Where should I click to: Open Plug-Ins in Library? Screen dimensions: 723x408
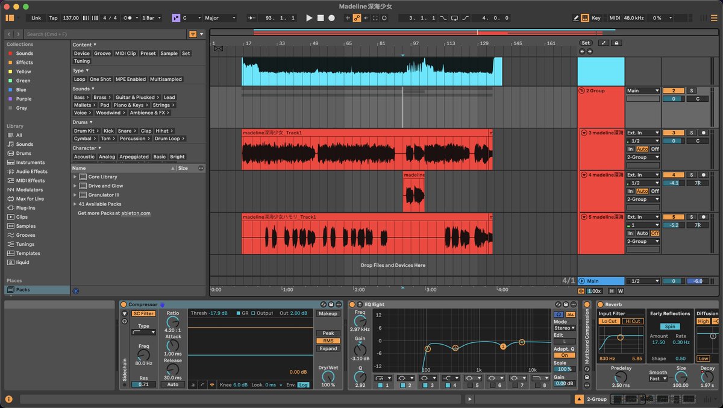point(26,207)
